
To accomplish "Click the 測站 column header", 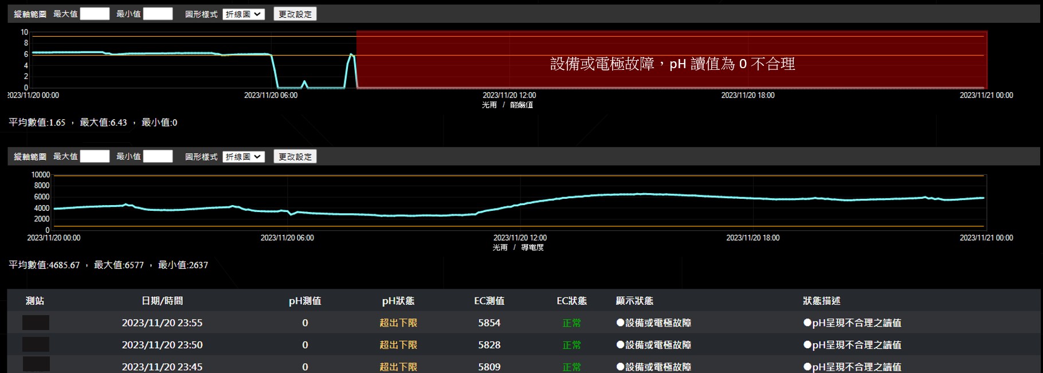I will (x=35, y=301).
